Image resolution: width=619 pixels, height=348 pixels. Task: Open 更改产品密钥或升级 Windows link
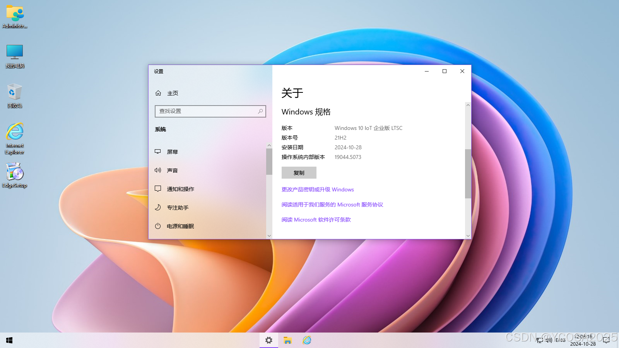pyautogui.click(x=318, y=189)
